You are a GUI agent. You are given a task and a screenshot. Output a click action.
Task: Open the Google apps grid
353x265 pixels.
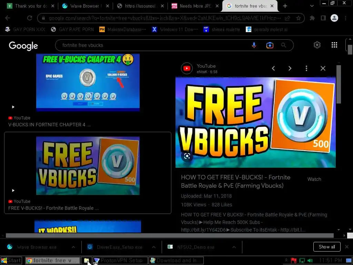(x=334, y=45)
